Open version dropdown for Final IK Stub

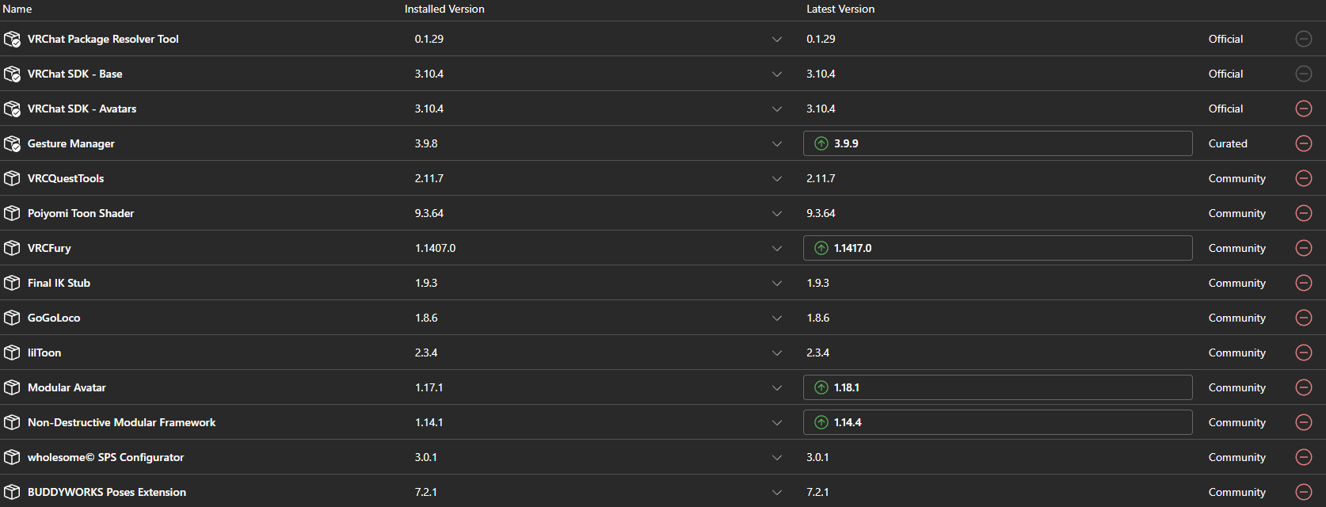(x=777, y=284)
